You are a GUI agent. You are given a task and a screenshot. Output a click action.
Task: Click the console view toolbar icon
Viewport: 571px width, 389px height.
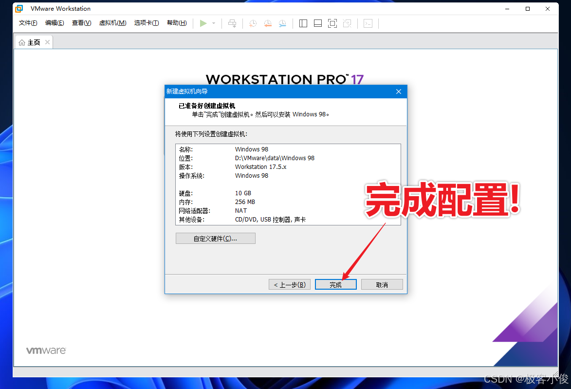[368, 23]
